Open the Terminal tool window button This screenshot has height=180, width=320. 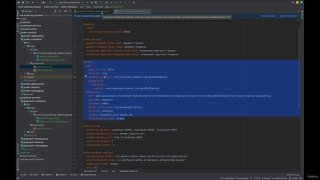(x=61, y=175)
